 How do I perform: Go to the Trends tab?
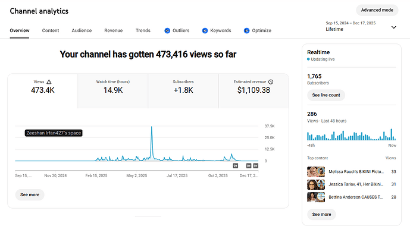pos(143,30)
